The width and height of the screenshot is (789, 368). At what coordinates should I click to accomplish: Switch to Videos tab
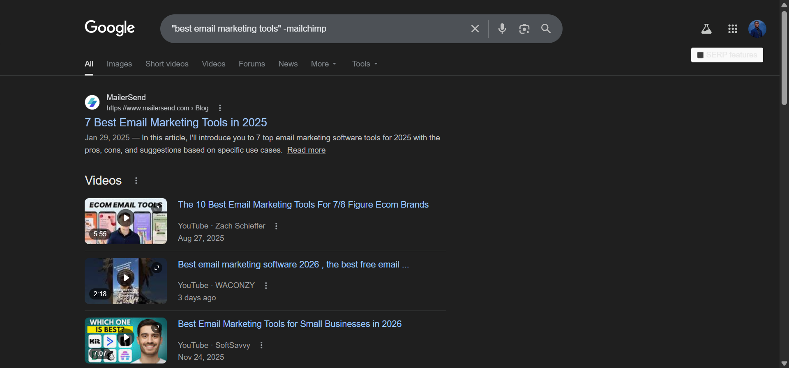[x=214, y=64]
